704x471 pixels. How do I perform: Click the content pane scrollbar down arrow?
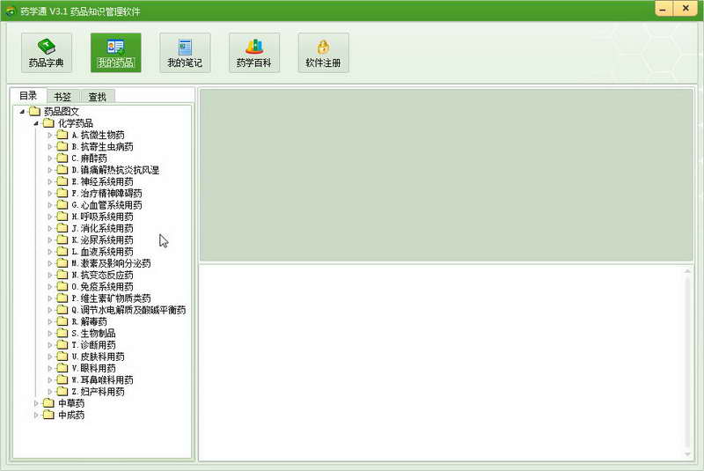click(687, 454)
